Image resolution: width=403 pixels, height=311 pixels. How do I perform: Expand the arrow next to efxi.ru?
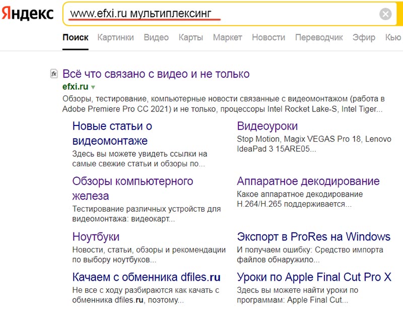click(93, 87)
